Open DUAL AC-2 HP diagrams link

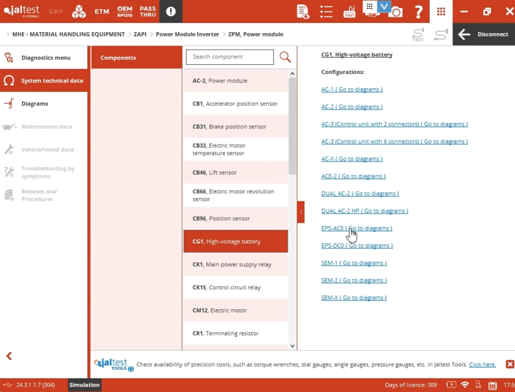[x=365, y=211]
